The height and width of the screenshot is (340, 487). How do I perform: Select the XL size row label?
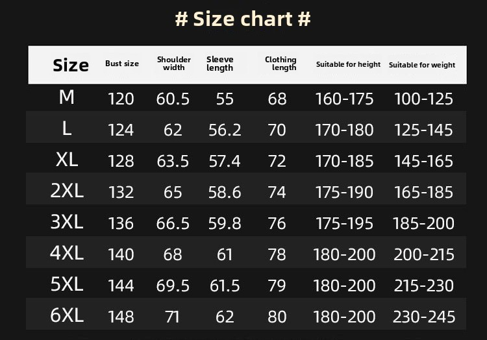pyautogui.click(x=67, y=160)
